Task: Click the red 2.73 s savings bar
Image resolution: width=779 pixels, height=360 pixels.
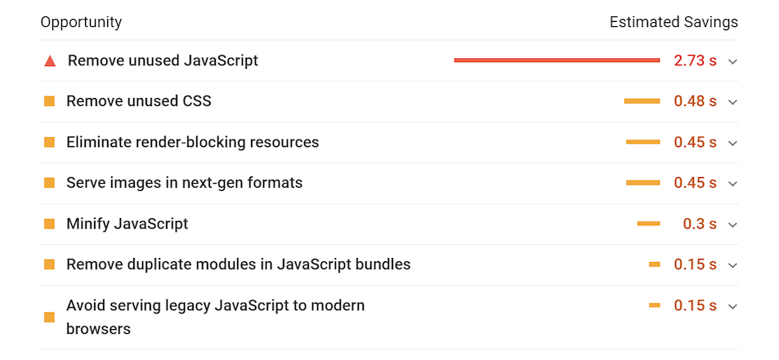Action: click(x=557, y=60)
